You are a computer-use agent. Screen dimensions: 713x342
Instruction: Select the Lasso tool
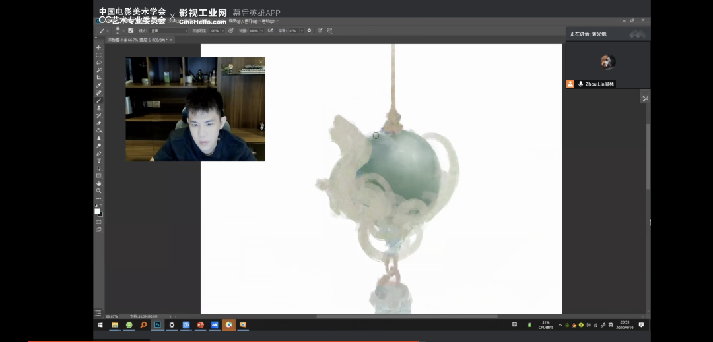pos(99,63)
